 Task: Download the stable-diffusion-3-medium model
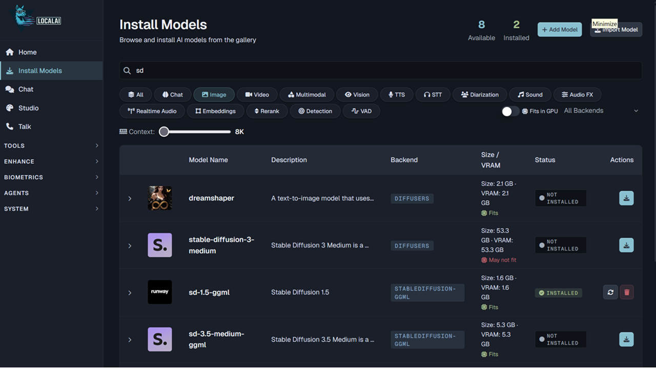point(626,245)
